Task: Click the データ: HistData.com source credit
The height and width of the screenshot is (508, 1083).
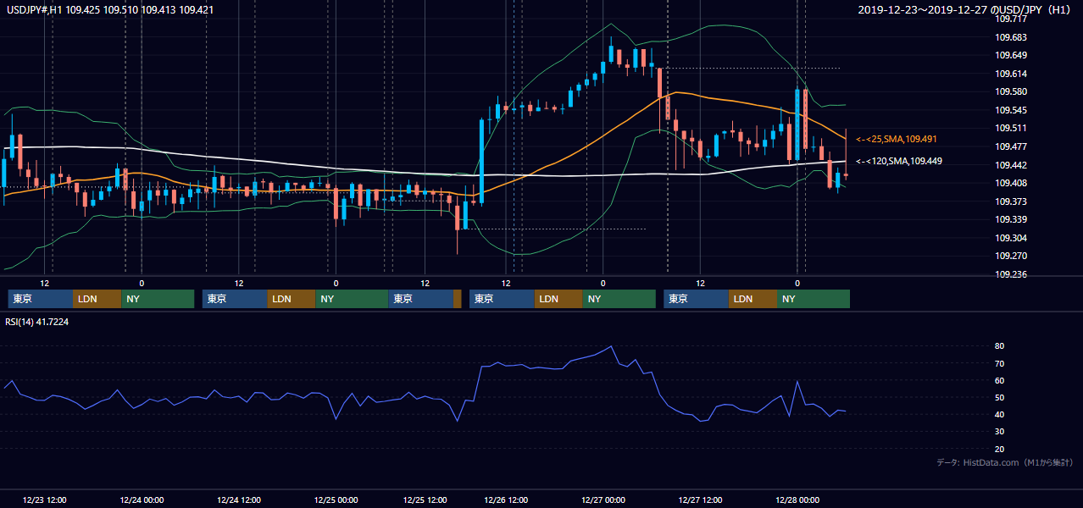Action: click(x=1005, y=462)
